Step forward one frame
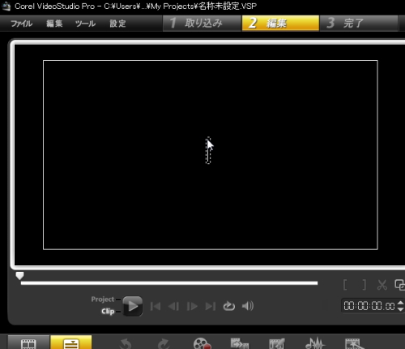 click(x=192, y=306)
